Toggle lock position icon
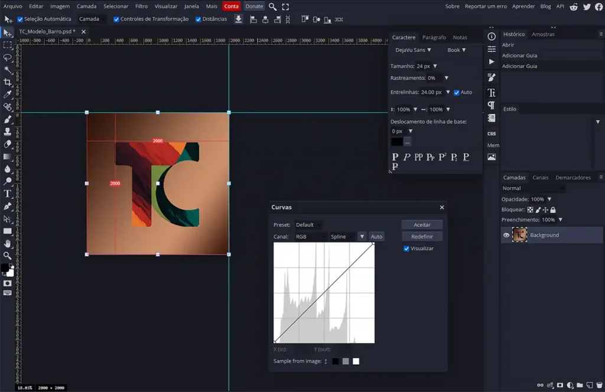605x392 pixels. 545,210
